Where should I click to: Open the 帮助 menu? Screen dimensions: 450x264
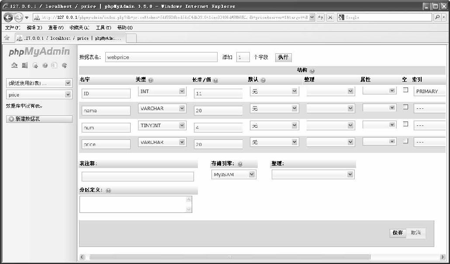click(125, 28)
